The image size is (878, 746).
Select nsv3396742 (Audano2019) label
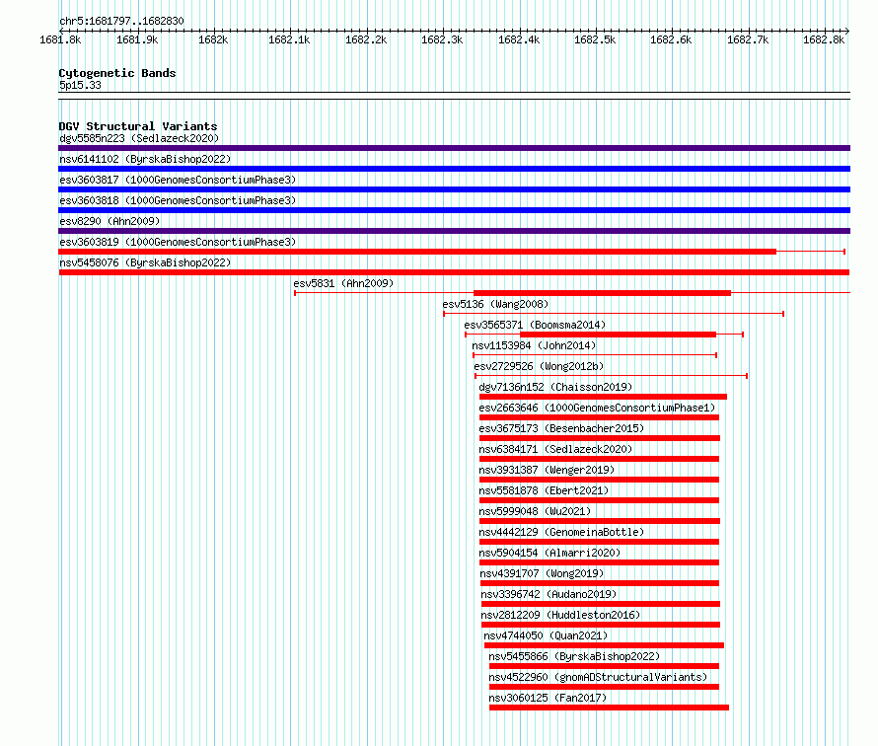point(549,594)
